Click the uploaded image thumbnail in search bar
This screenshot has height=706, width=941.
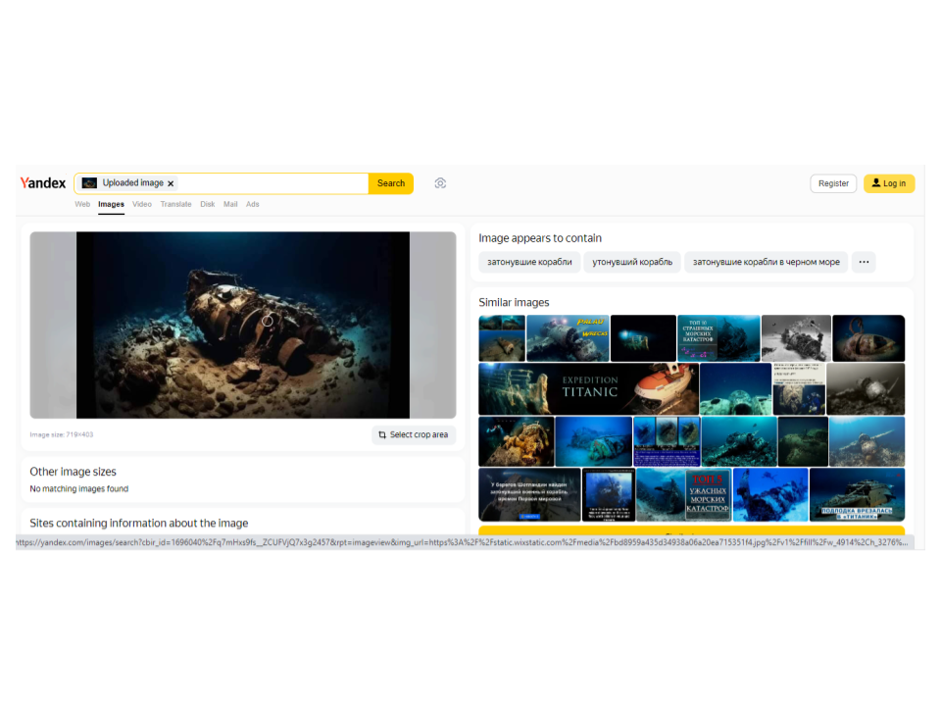click(89, 183)
